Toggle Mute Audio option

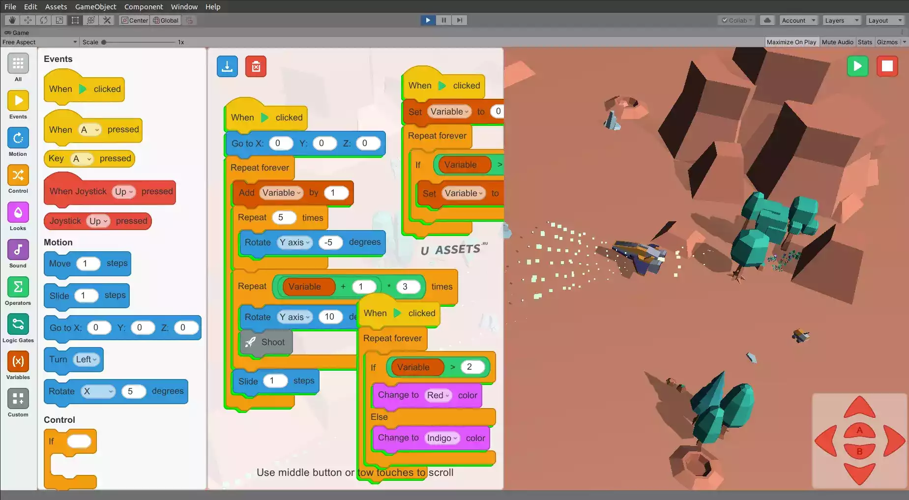pyautogui.click(x=837, y=42)
